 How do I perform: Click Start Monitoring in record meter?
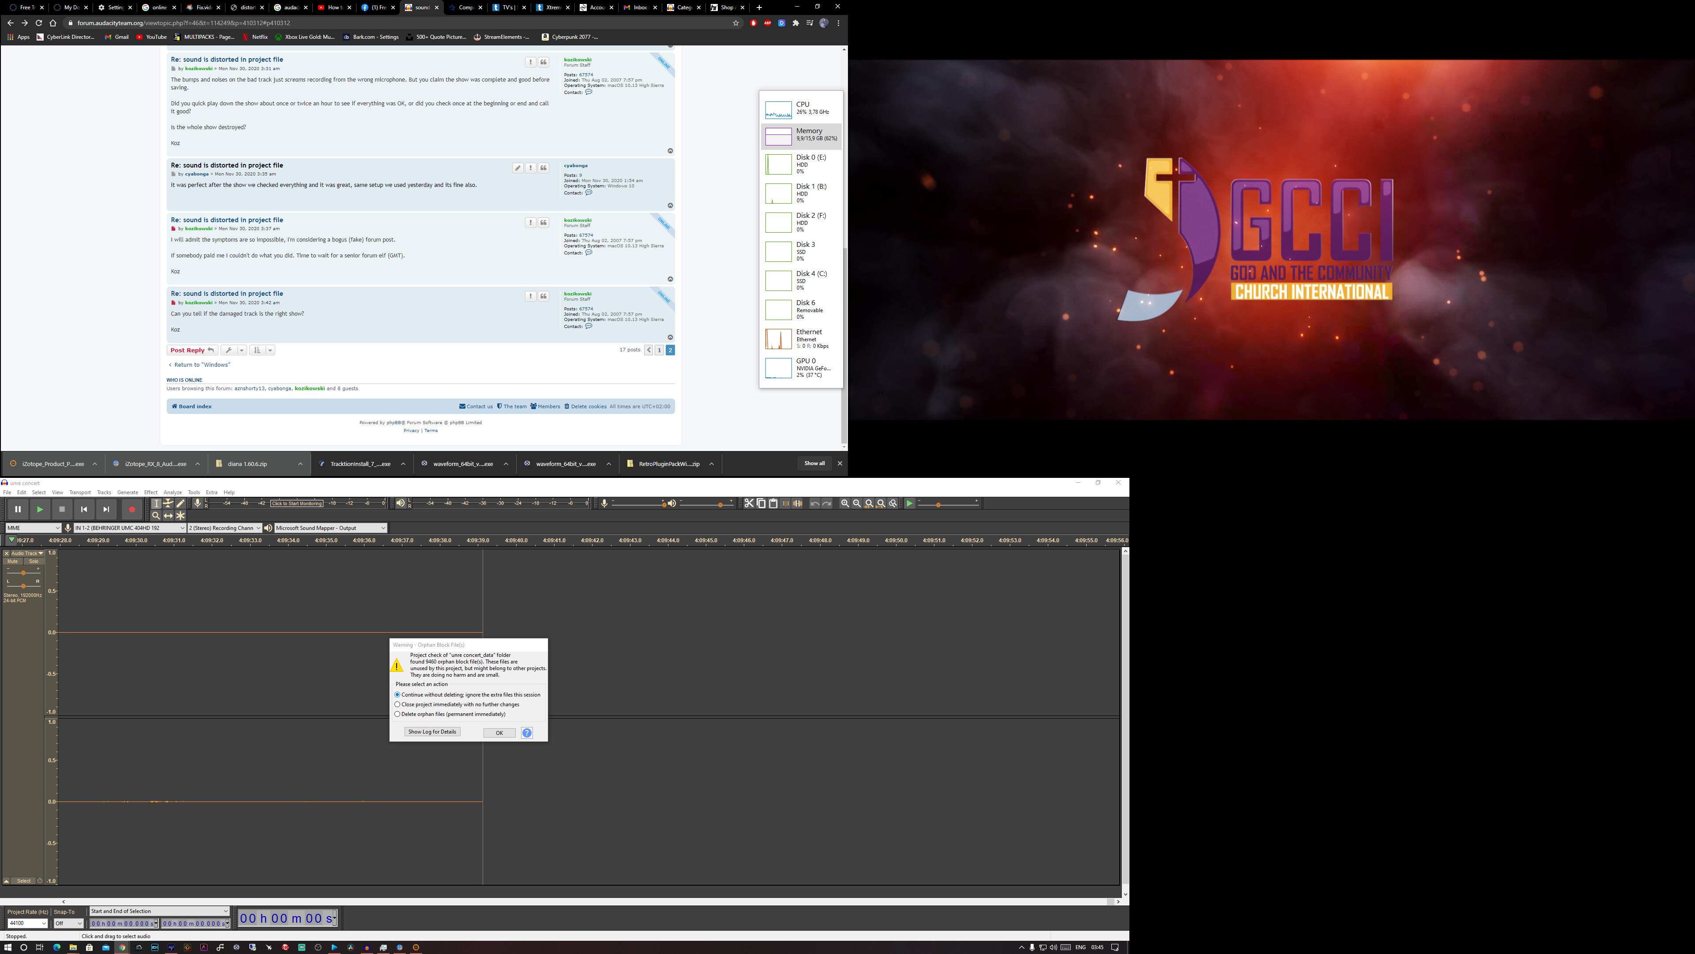click(297, 503)
